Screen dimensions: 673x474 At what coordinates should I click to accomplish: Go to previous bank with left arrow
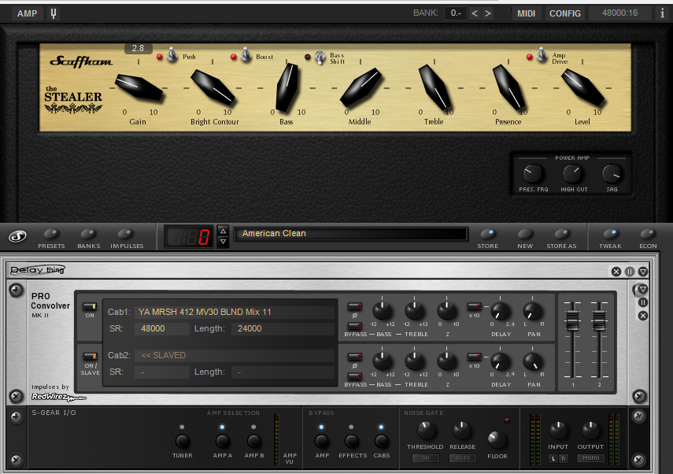click(x=475, y=13)
